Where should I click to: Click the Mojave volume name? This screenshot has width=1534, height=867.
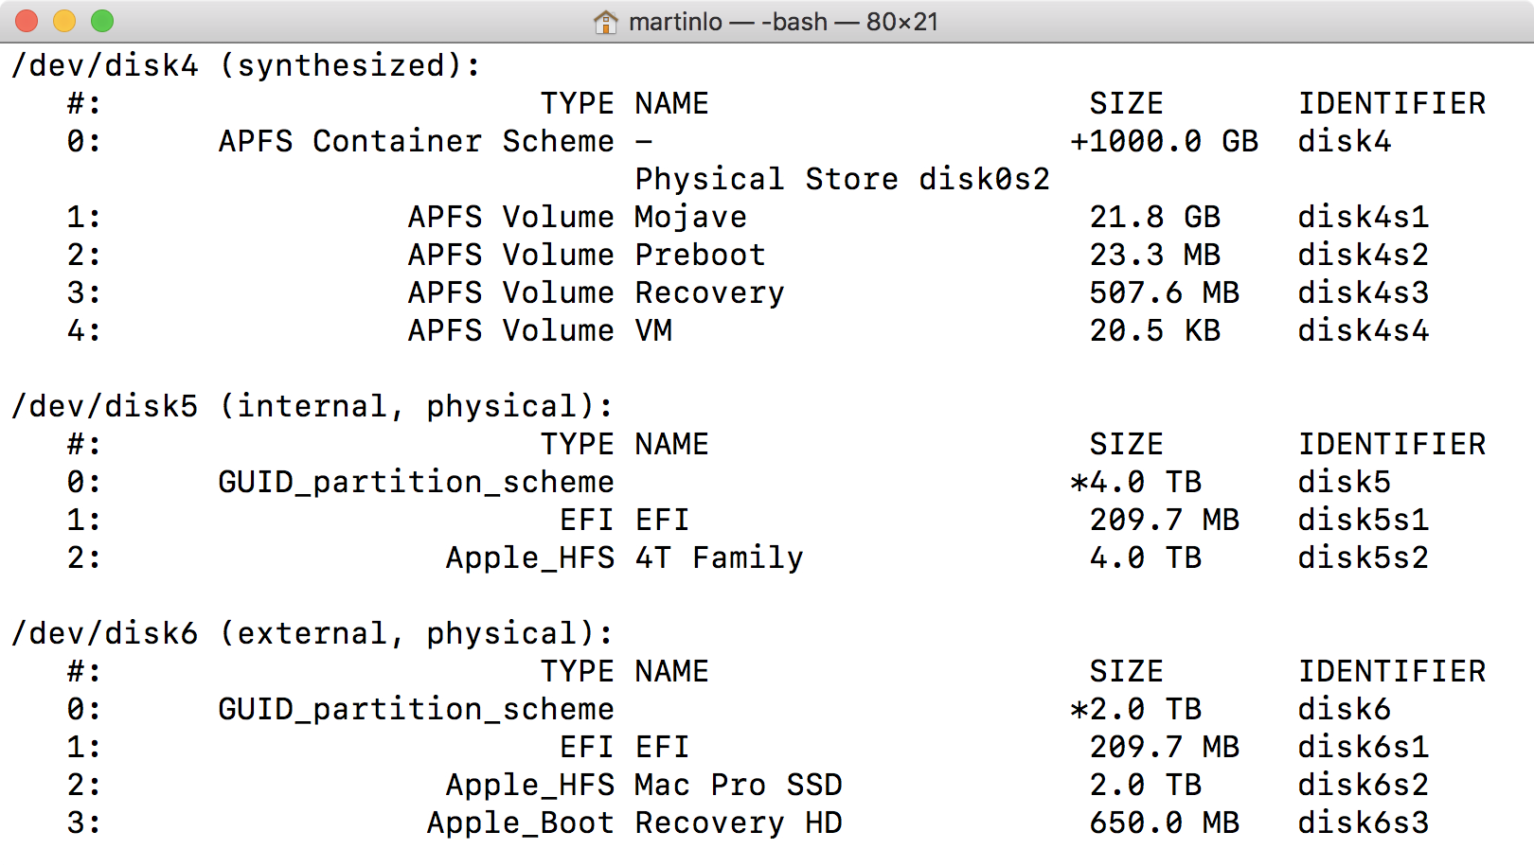690,217
